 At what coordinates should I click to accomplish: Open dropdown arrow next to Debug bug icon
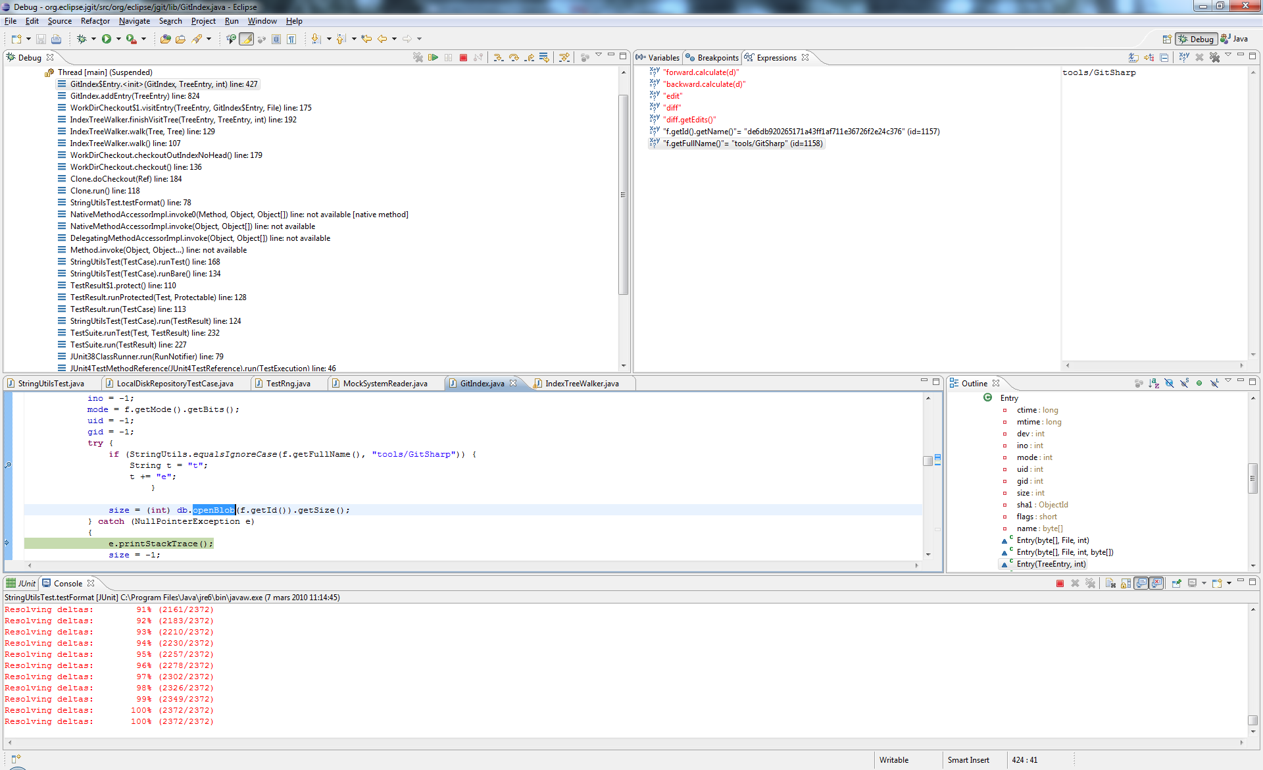[x=93, y=39]
